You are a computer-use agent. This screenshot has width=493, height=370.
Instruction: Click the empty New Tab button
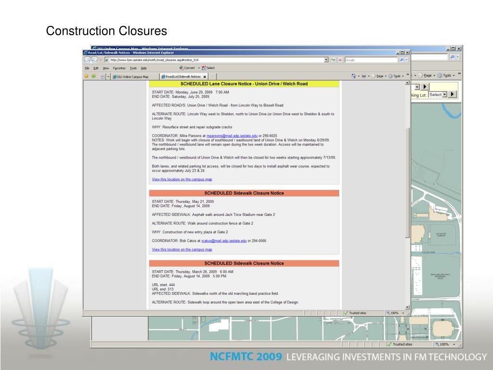212,77
